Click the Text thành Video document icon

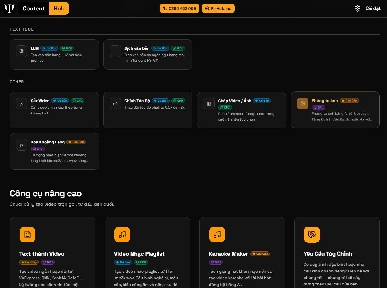27,235
